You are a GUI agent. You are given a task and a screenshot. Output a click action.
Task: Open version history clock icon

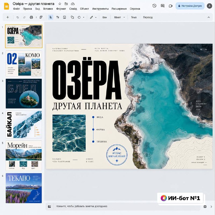point(154,6)
